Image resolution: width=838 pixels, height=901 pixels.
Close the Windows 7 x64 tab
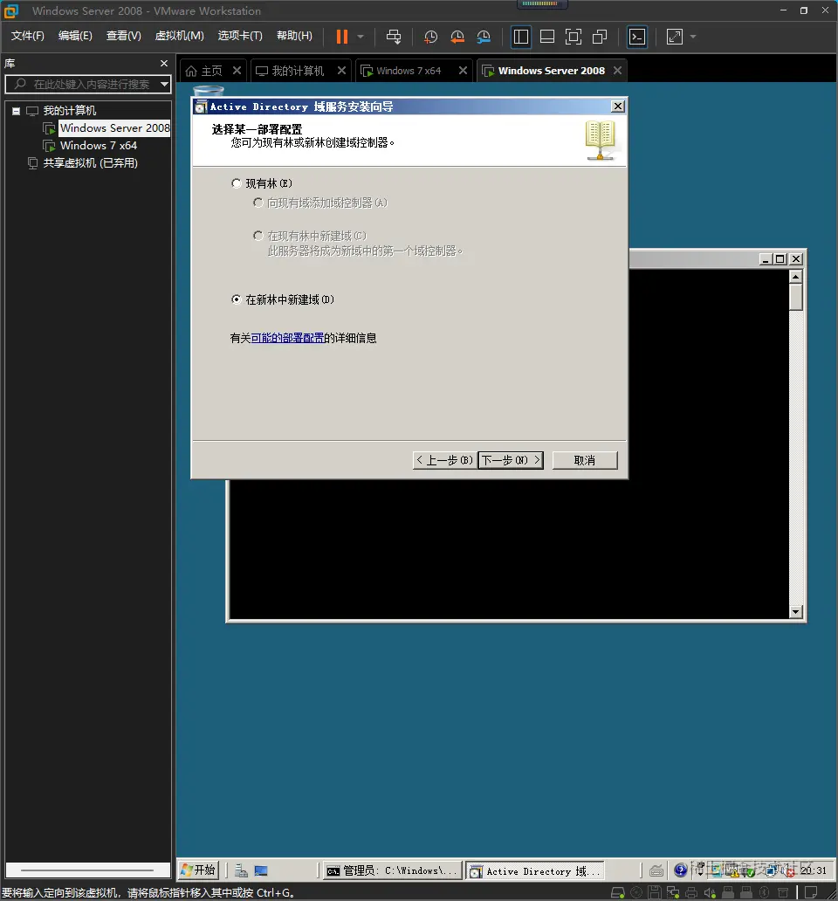tap(463, 70)
